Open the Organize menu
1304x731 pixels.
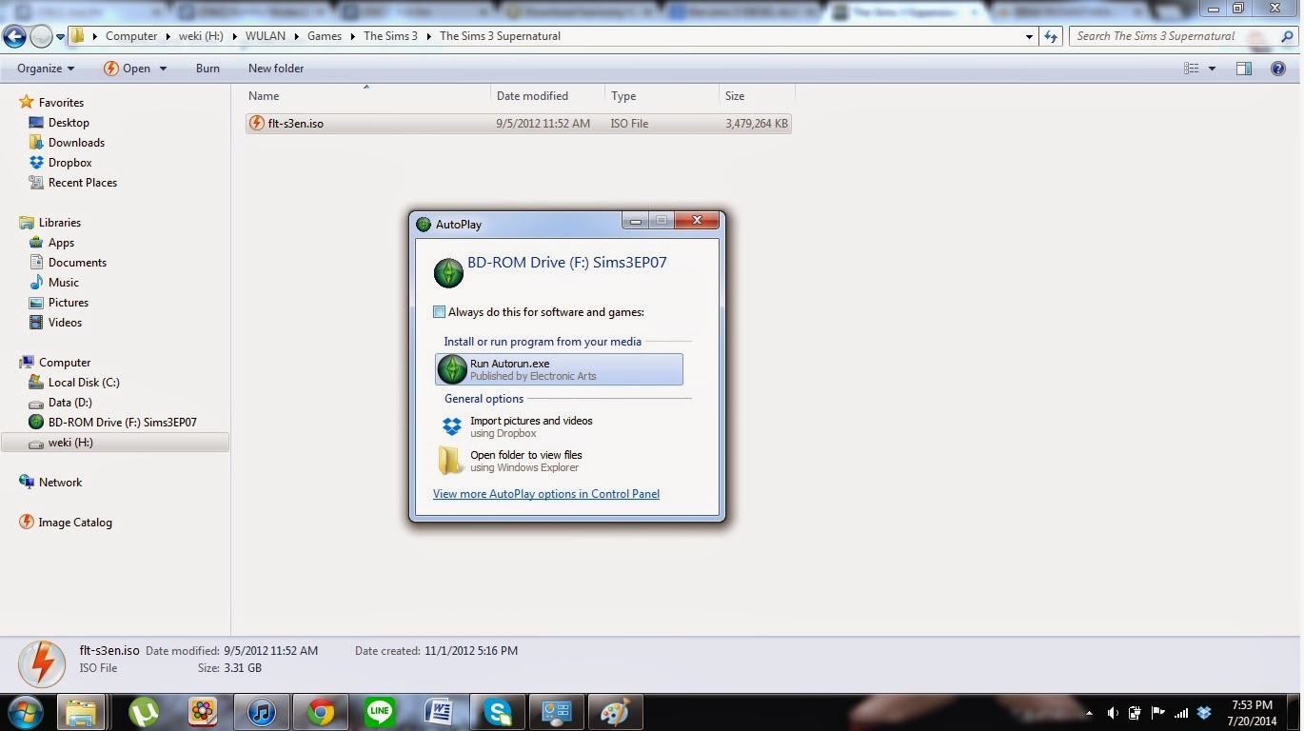click(x=46, y=69)
